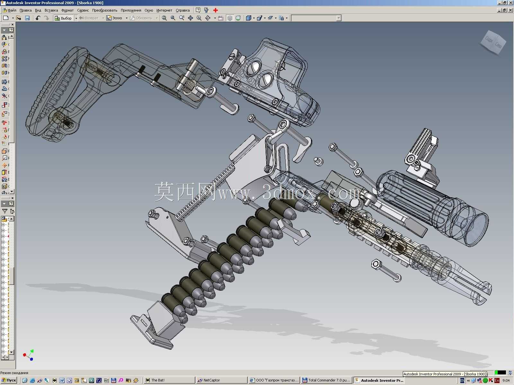This screenshot has height=385, width=514.
Task: Open the Эскиз dropdown arrow
Action: pyautogui.click(x=127, y=18)
